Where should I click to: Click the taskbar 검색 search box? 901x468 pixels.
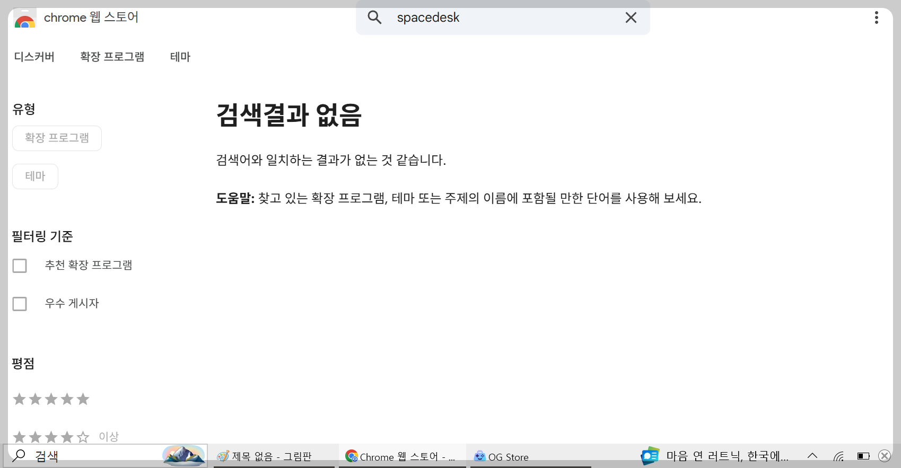click(x=105, y=456)
